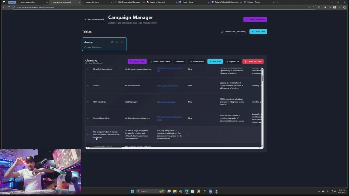Click New status in Sodexo row
The width and height of the screenshot is (349, 196).
[x=190, y=85]
